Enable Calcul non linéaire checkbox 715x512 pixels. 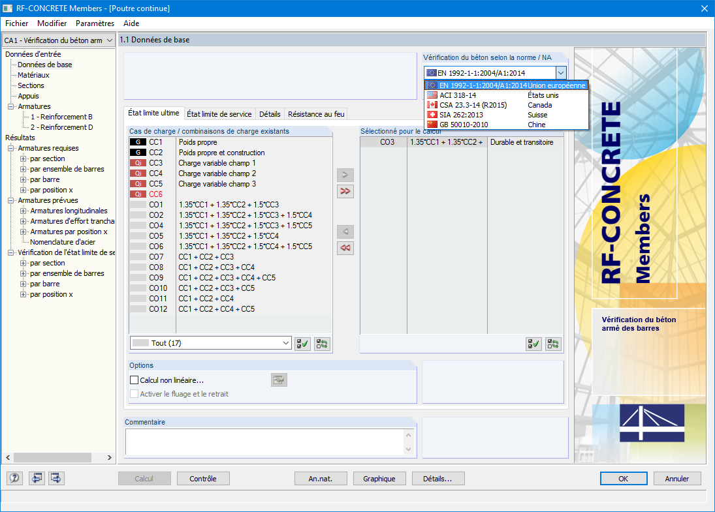coord(134,380)
